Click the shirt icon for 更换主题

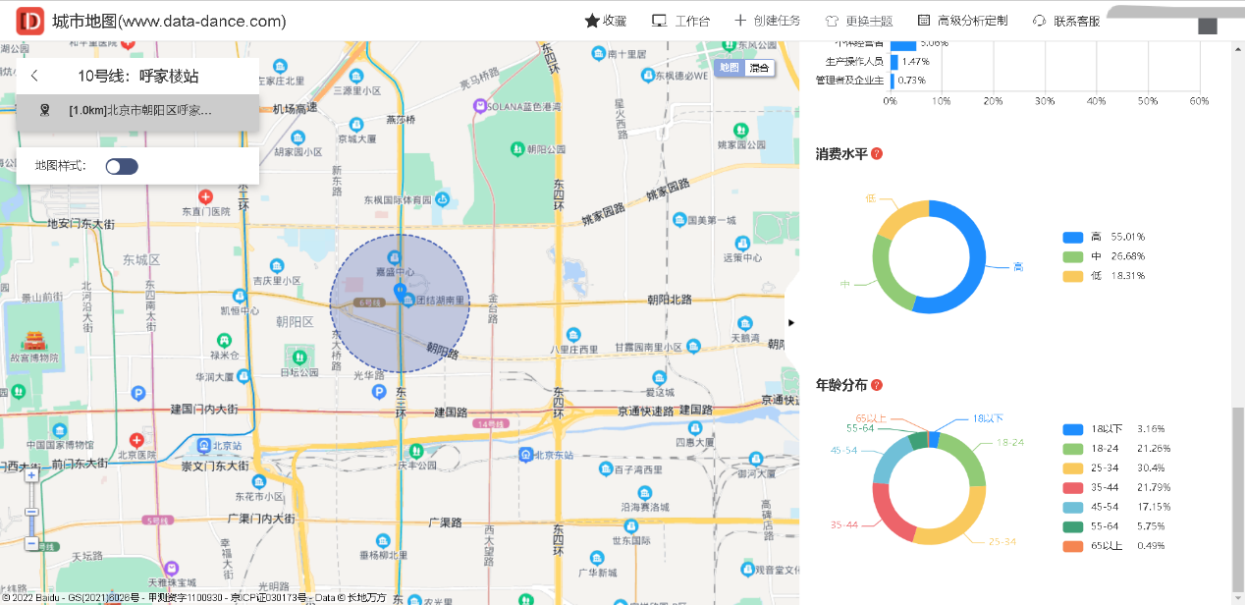pyautogui.click(x=832, y=21)
